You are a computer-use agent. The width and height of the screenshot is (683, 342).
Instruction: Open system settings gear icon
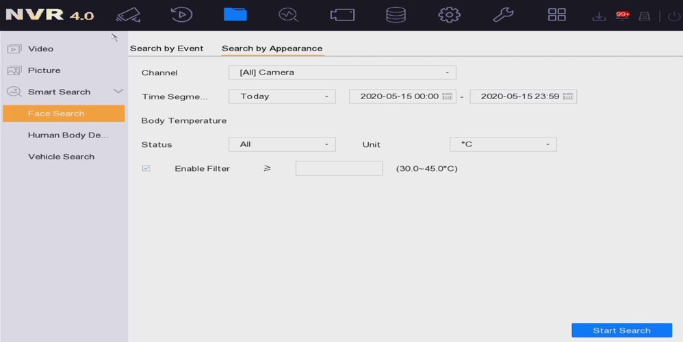tap(449, 14)
